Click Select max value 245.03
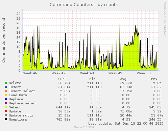The height and width of the screenshot is (131, 168). click(155, 107)
